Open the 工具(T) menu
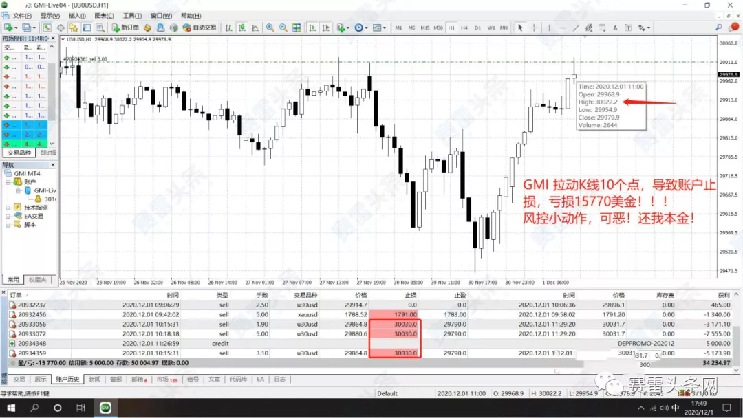 click(132, 16)
